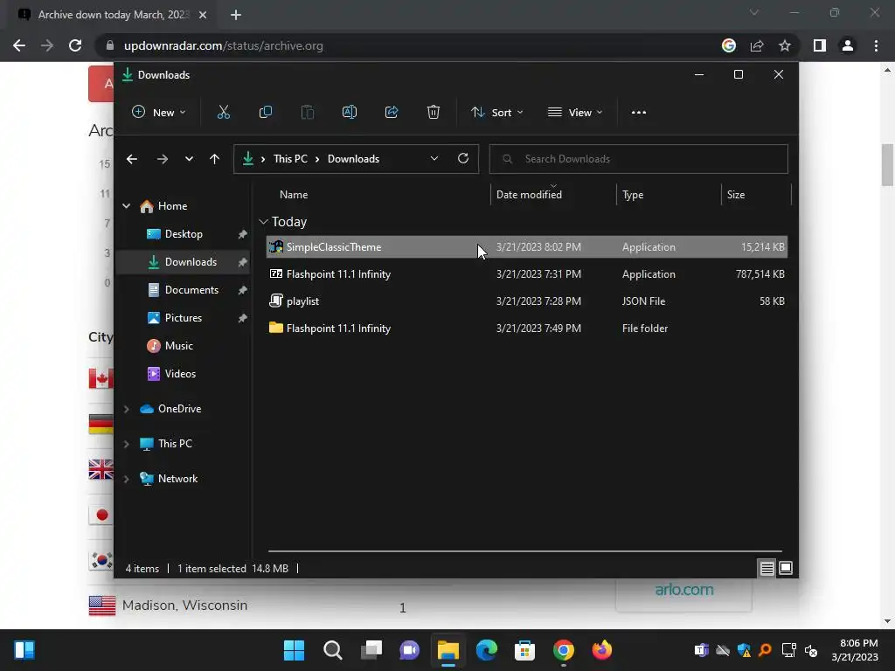Select Videos in navigation pane
Viewport: 895px width, 671px height.
(x=183, y=374)
